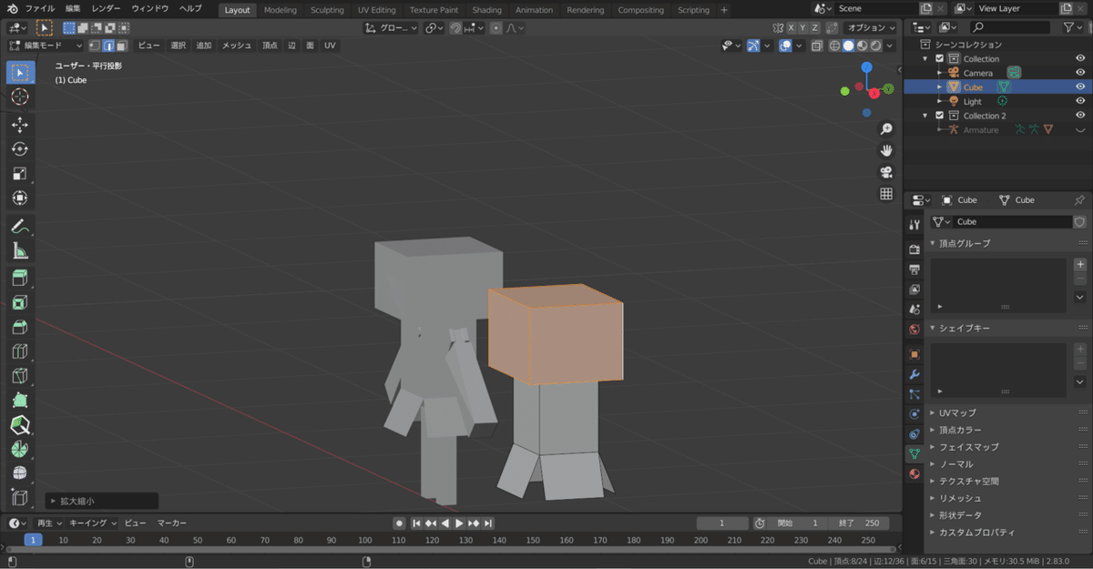Switch to the Modeling workspace tab

pyautogui.click(x=281, y=10)
